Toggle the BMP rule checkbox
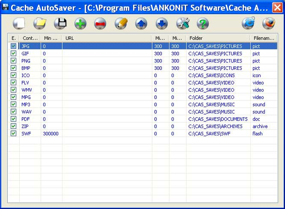 pos(13,68)
